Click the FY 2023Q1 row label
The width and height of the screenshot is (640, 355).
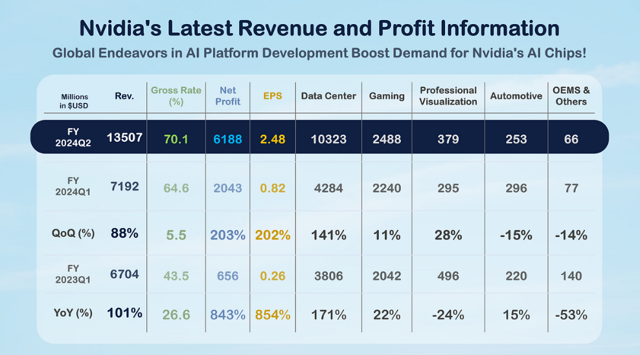click(73, 275)
